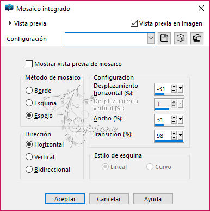Increase Desplazamiento horizontal with up arrow
Screen dimensions: 210x211
[x=174, y=87]
